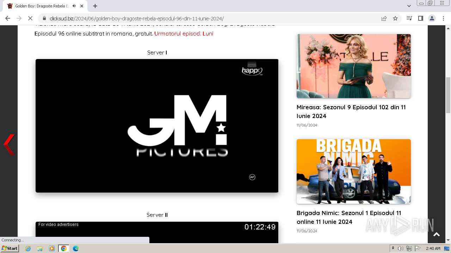
Task: Click the Show desktop button
Action: pos(447,248)
